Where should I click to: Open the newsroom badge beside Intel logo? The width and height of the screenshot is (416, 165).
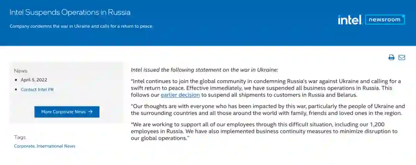tap(385, 20)
